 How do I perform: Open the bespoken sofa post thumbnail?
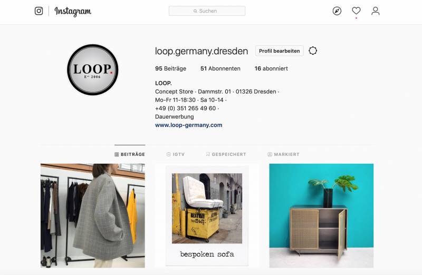click(x=207, y=215)
